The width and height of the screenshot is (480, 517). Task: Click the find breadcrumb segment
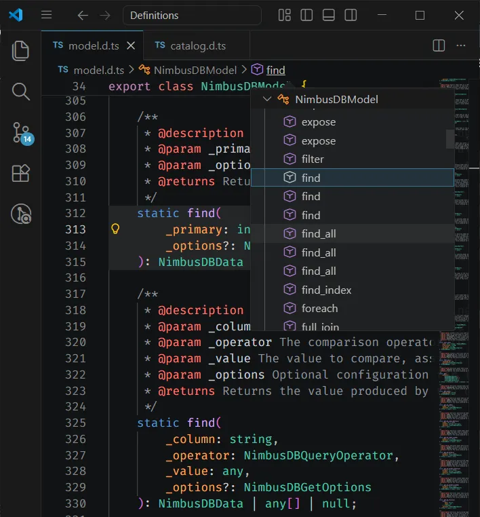pos(276,70)
